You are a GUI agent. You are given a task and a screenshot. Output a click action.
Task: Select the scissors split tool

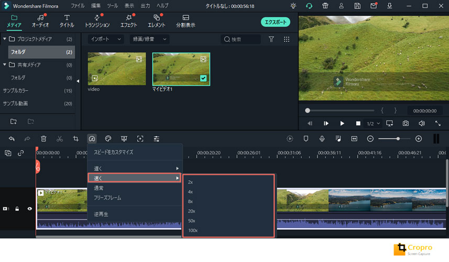(x=60, y=139)
